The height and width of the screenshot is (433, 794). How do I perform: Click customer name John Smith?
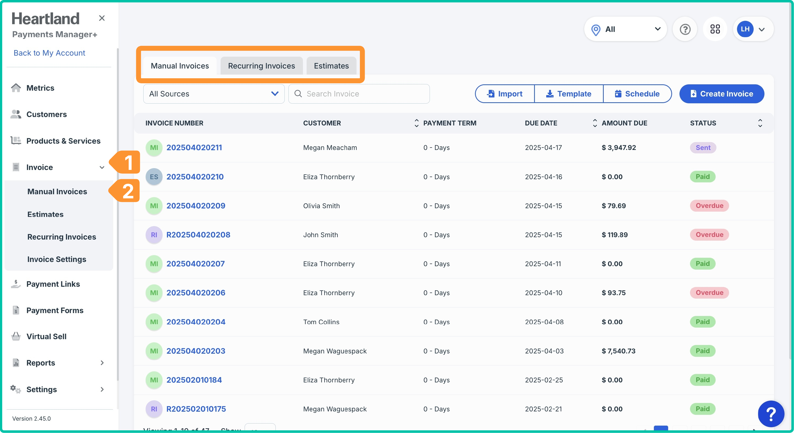tap(321, 235)
